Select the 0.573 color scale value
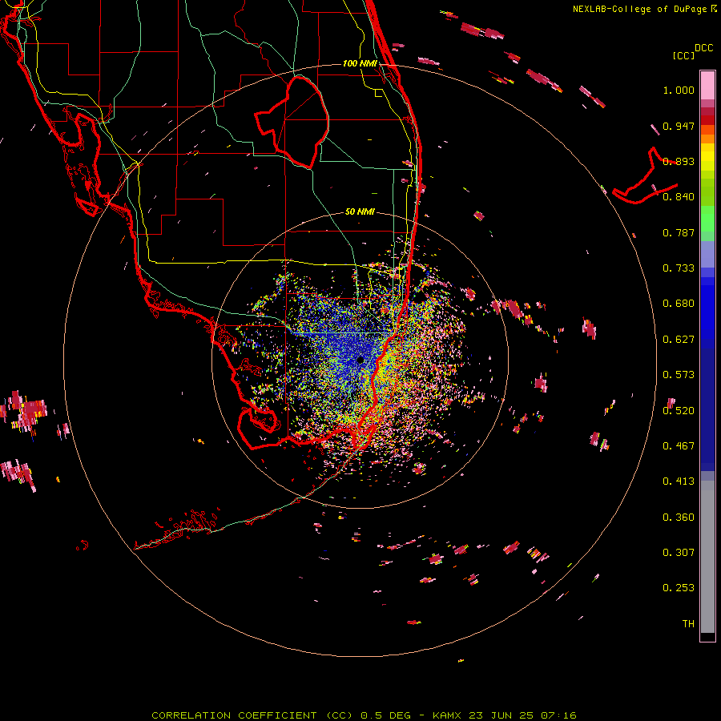The width and height of the screenshot is (721, 721). tap(679, 375)
